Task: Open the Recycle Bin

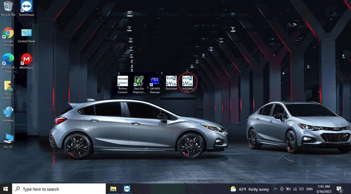Action: click(x=8, y=5)
